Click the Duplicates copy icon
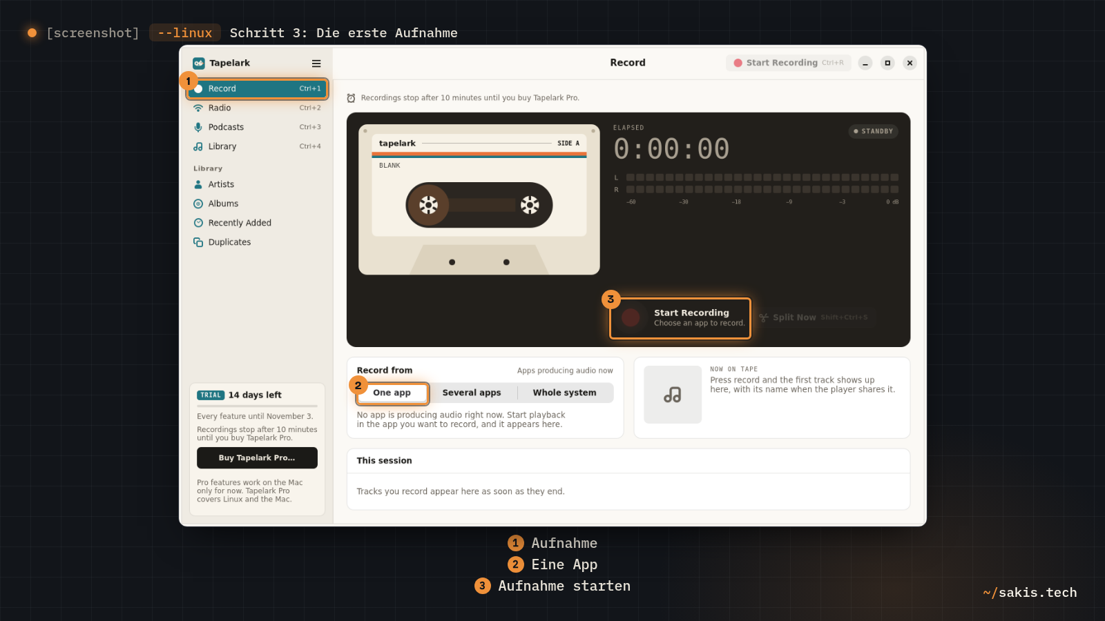The height and width of the screenshot is (621, 1105). coord(198,242)
